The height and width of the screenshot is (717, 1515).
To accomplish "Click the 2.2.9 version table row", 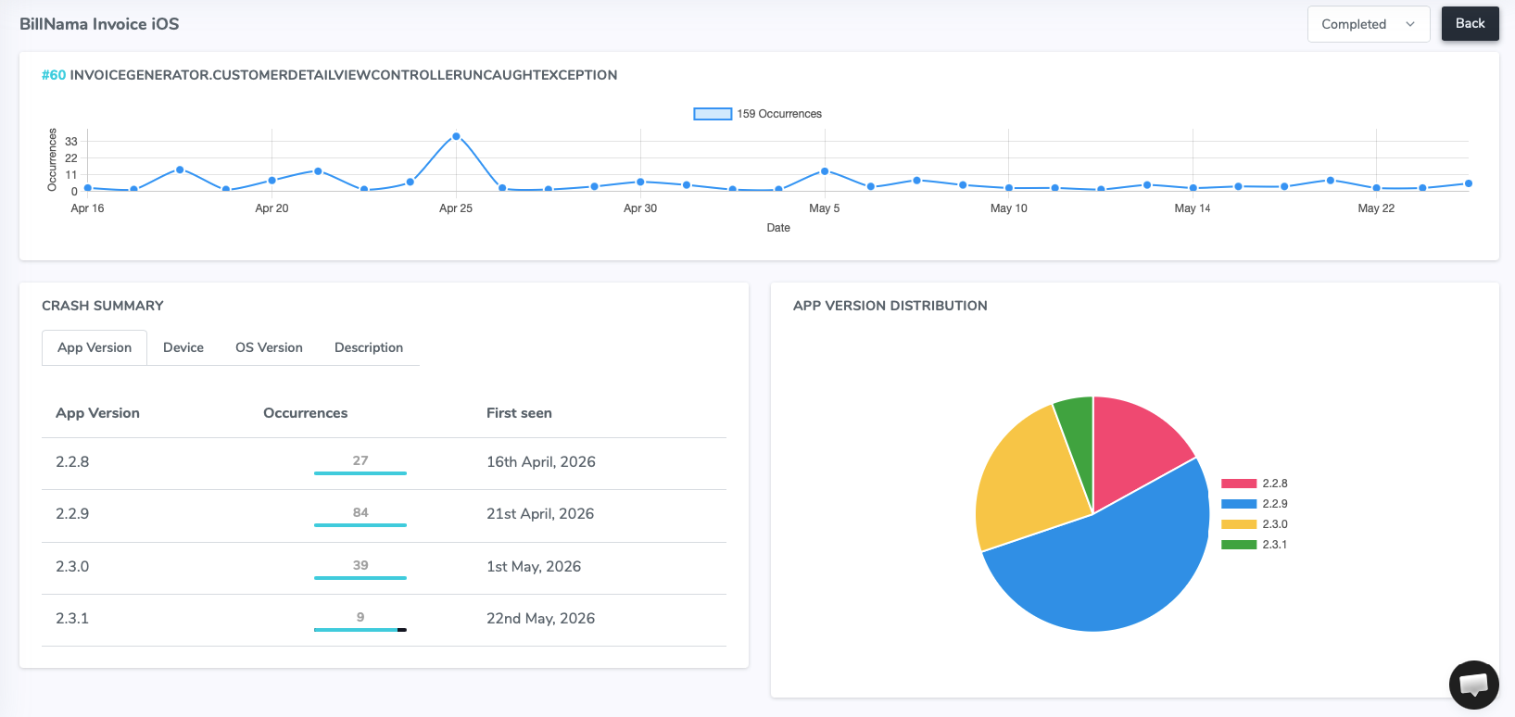I will click(384, 515).
